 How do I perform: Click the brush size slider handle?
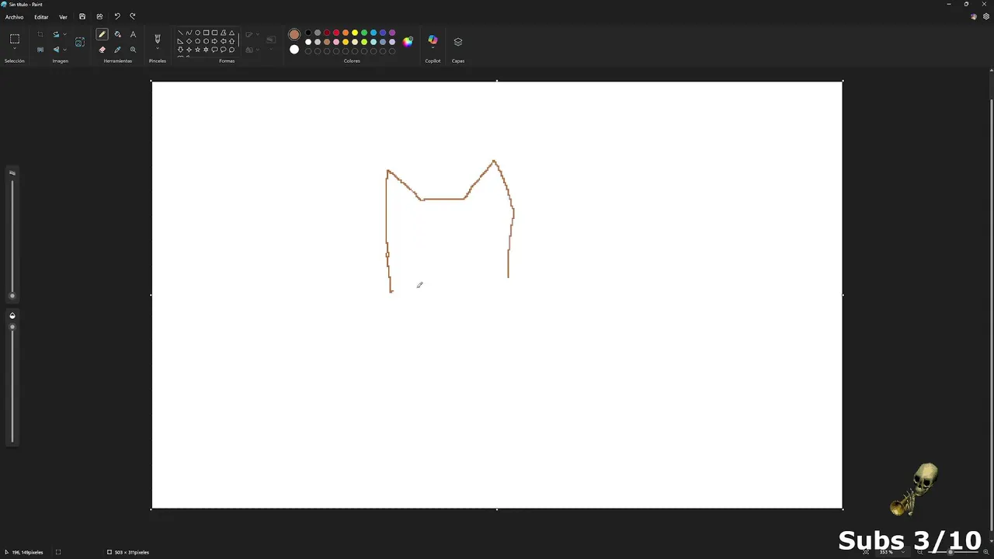pos(12,296)
